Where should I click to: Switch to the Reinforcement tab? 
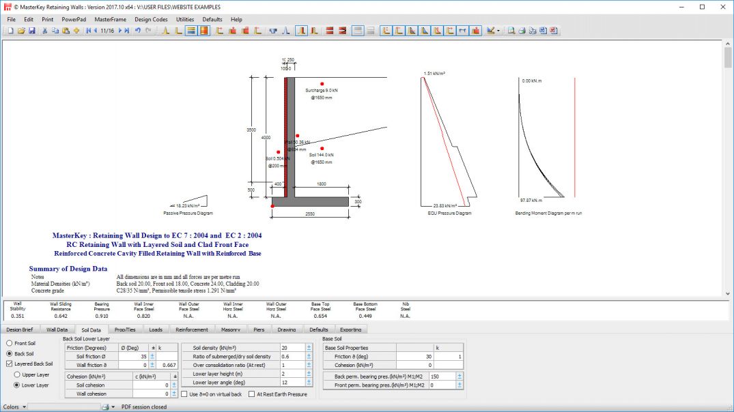(191, 329)
